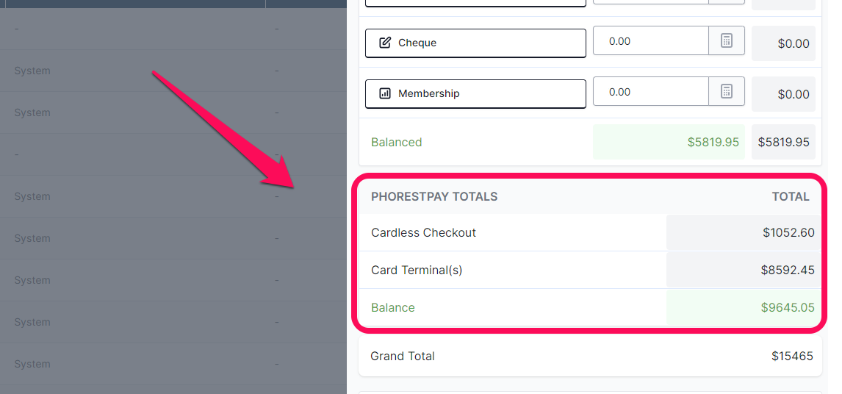
Task: Click the pencil icon on the Cheque button
Action: tap(385, 43)
